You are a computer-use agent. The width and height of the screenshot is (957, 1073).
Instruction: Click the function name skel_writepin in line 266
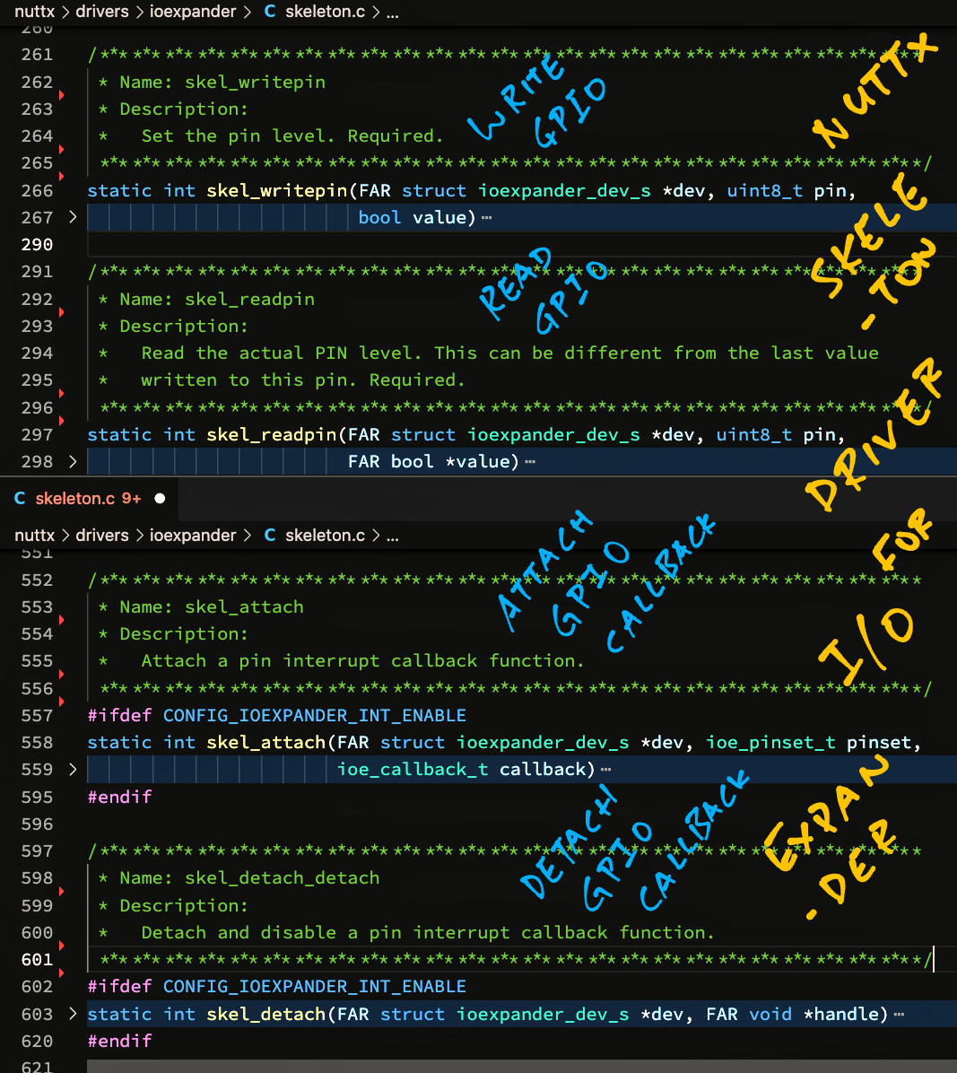(277, 191)
